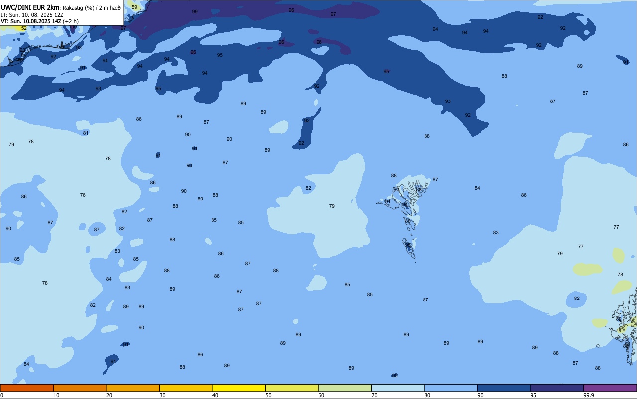Click the purple legend swatch above 99.9
The height and width of the screenshot is (399, 637).
[x=610, y=388]
